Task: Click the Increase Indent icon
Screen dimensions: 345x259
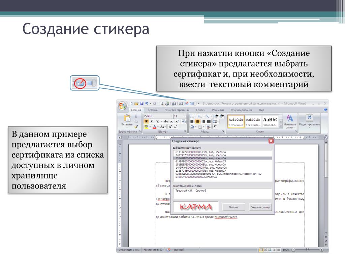Action: pyautogui.click(x=222, y=116)
